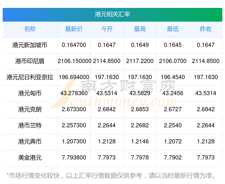Select latest price 196.694000
Screen dimensions: 225x184
click(74, 77)
